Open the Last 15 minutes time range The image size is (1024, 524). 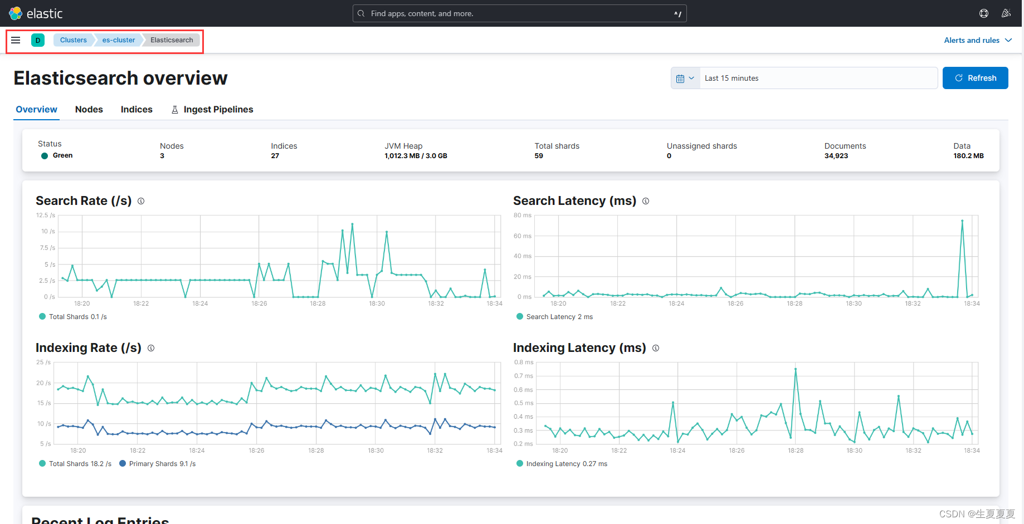click(x=818, y=78)
